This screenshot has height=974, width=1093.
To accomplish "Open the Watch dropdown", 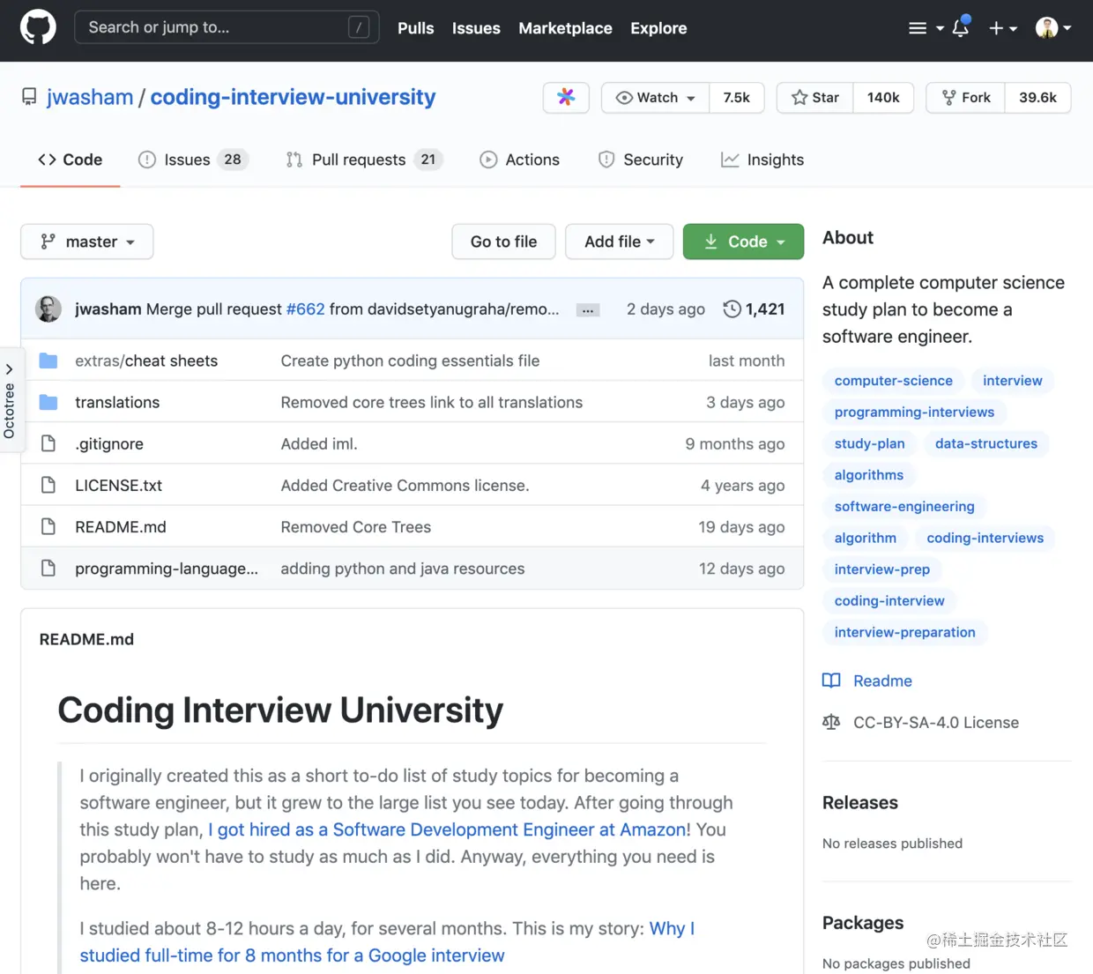I will pyautogui.click(x=655, y=97).
